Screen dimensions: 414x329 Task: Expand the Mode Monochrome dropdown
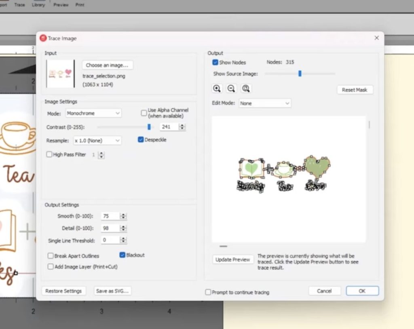[x=93, y=113]
